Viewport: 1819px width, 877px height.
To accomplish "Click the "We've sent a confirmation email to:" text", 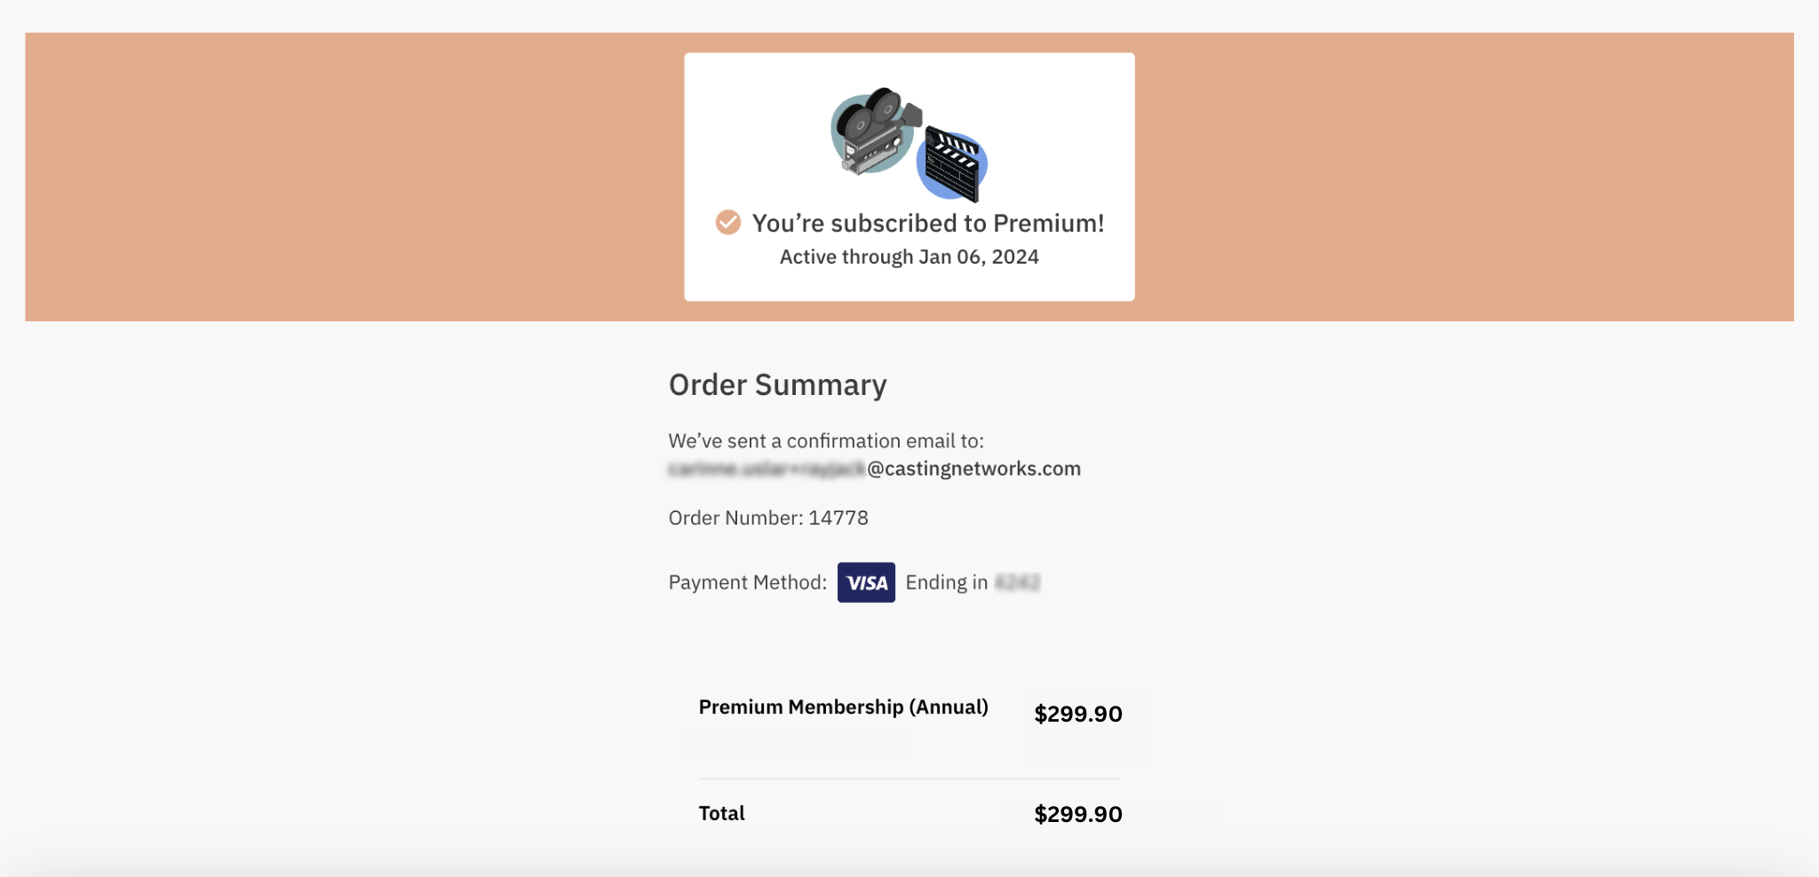I will [825, 441].
